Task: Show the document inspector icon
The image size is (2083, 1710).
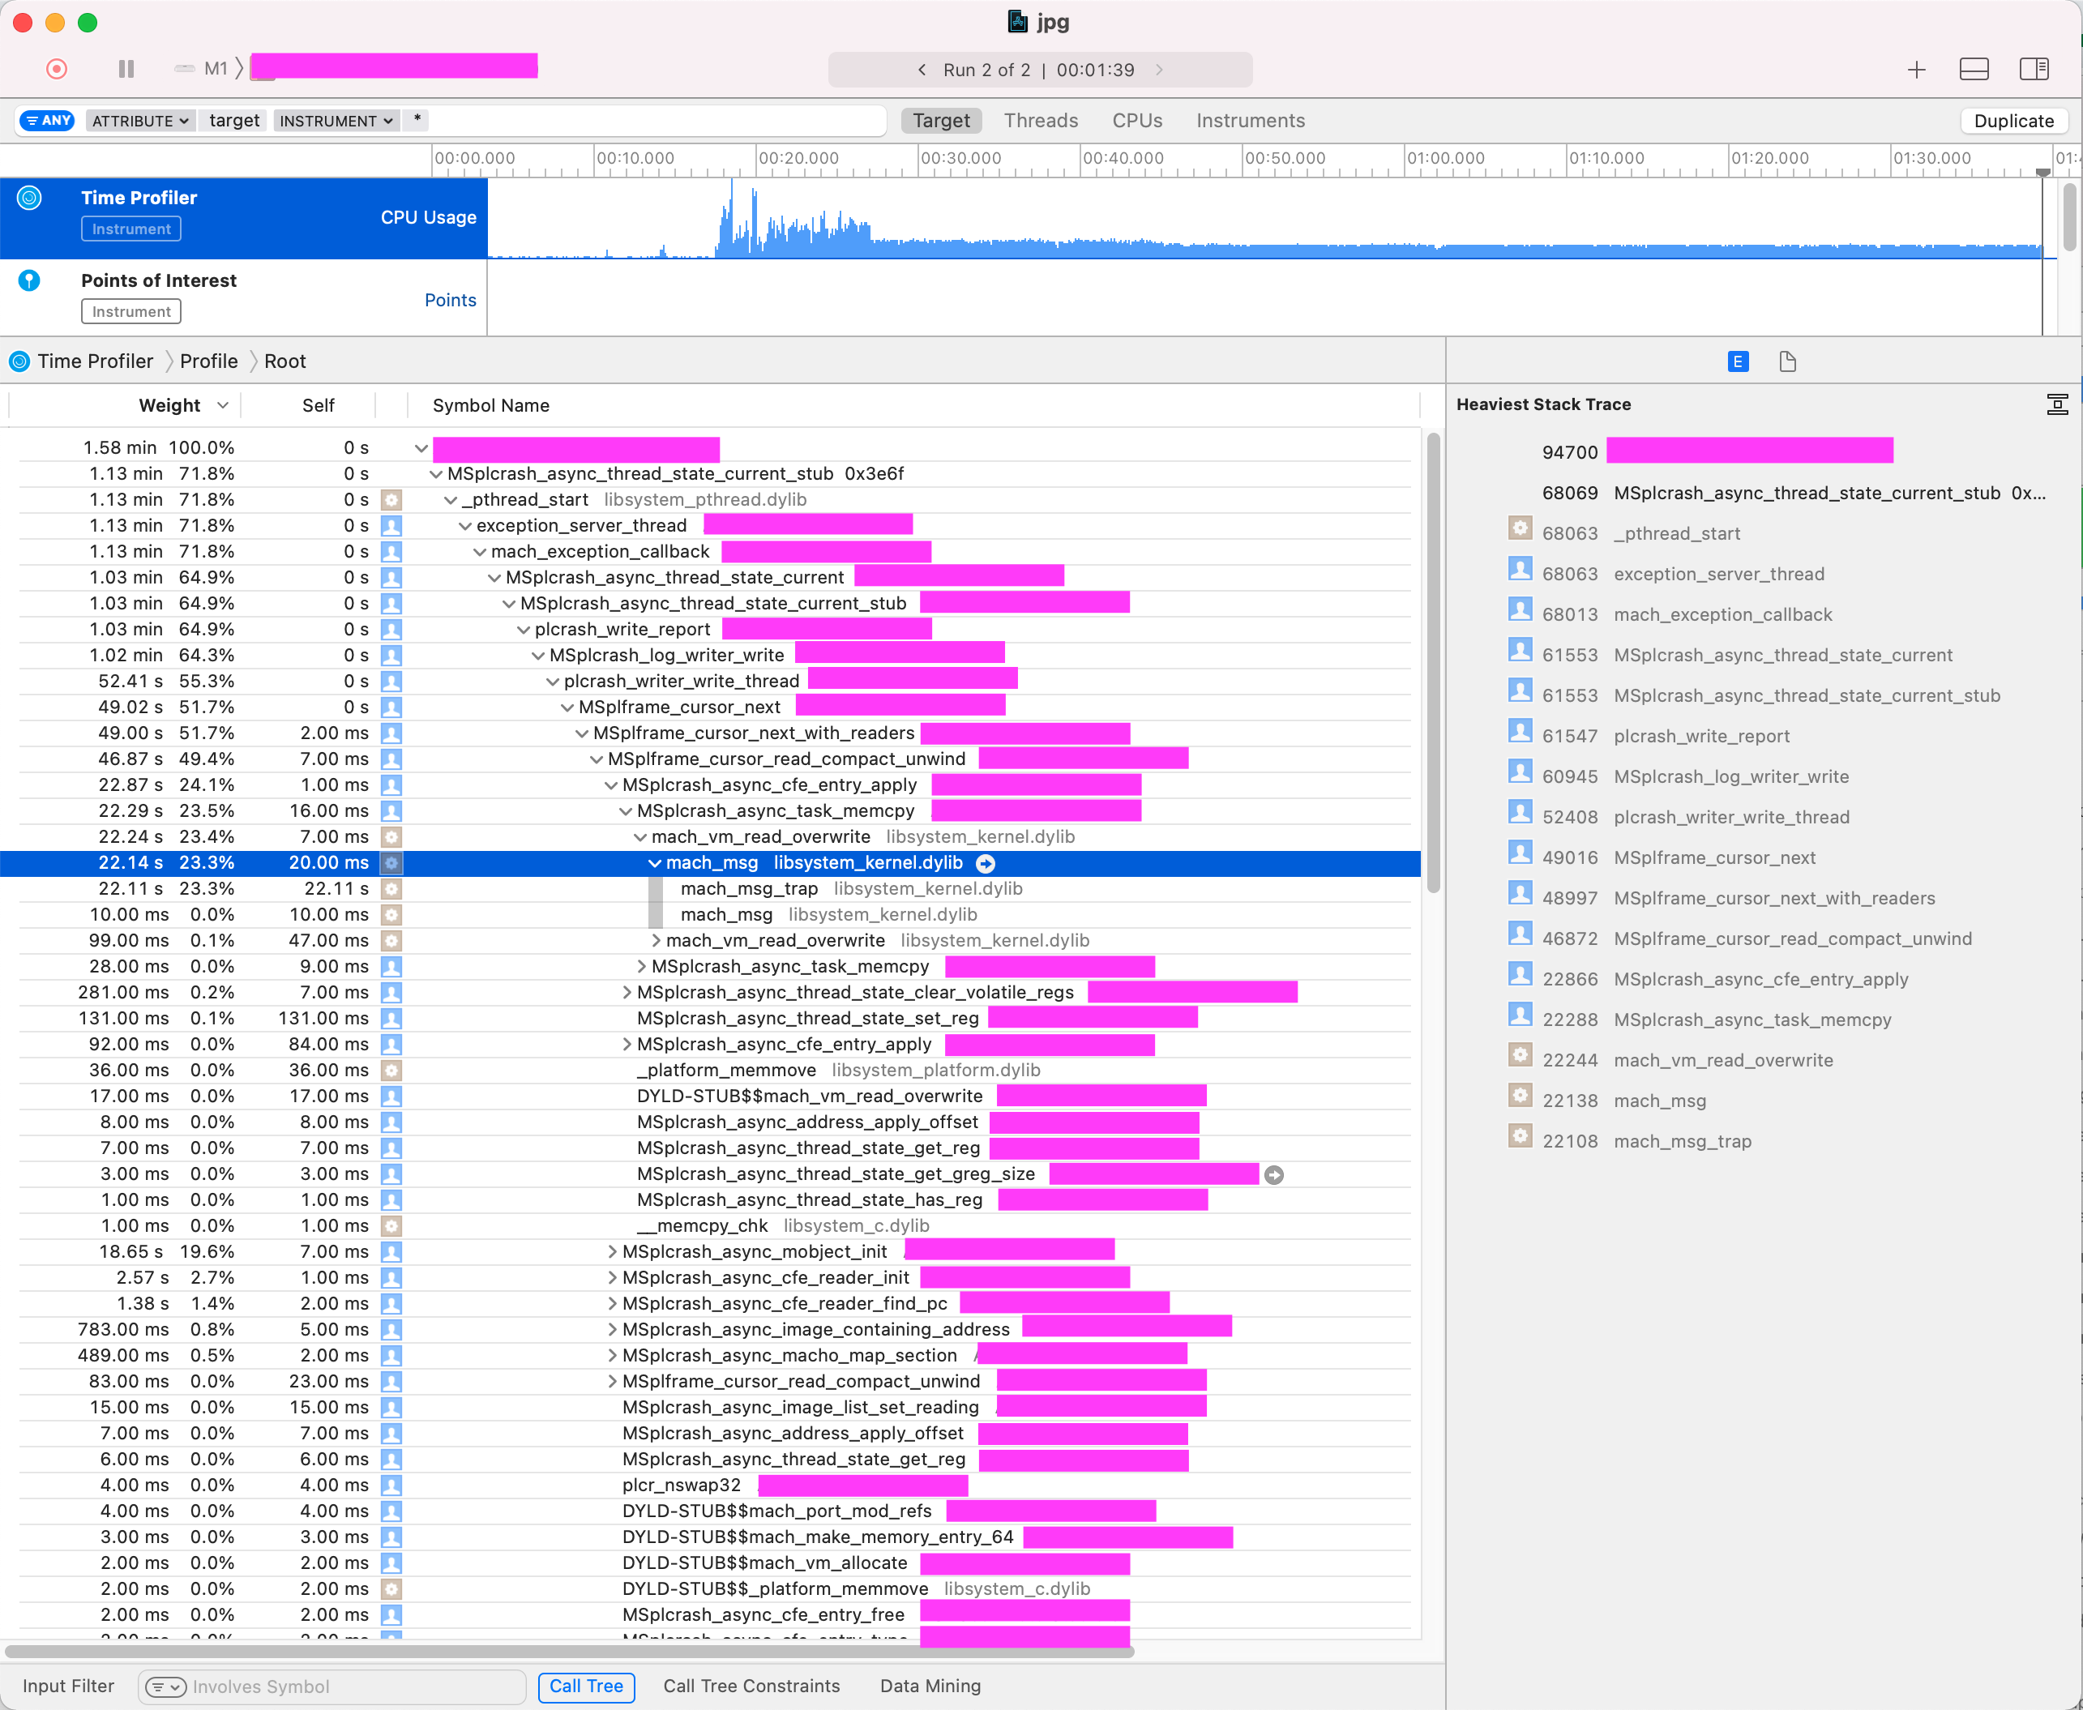Action: pyautogui.click(x=1787, y=361)
